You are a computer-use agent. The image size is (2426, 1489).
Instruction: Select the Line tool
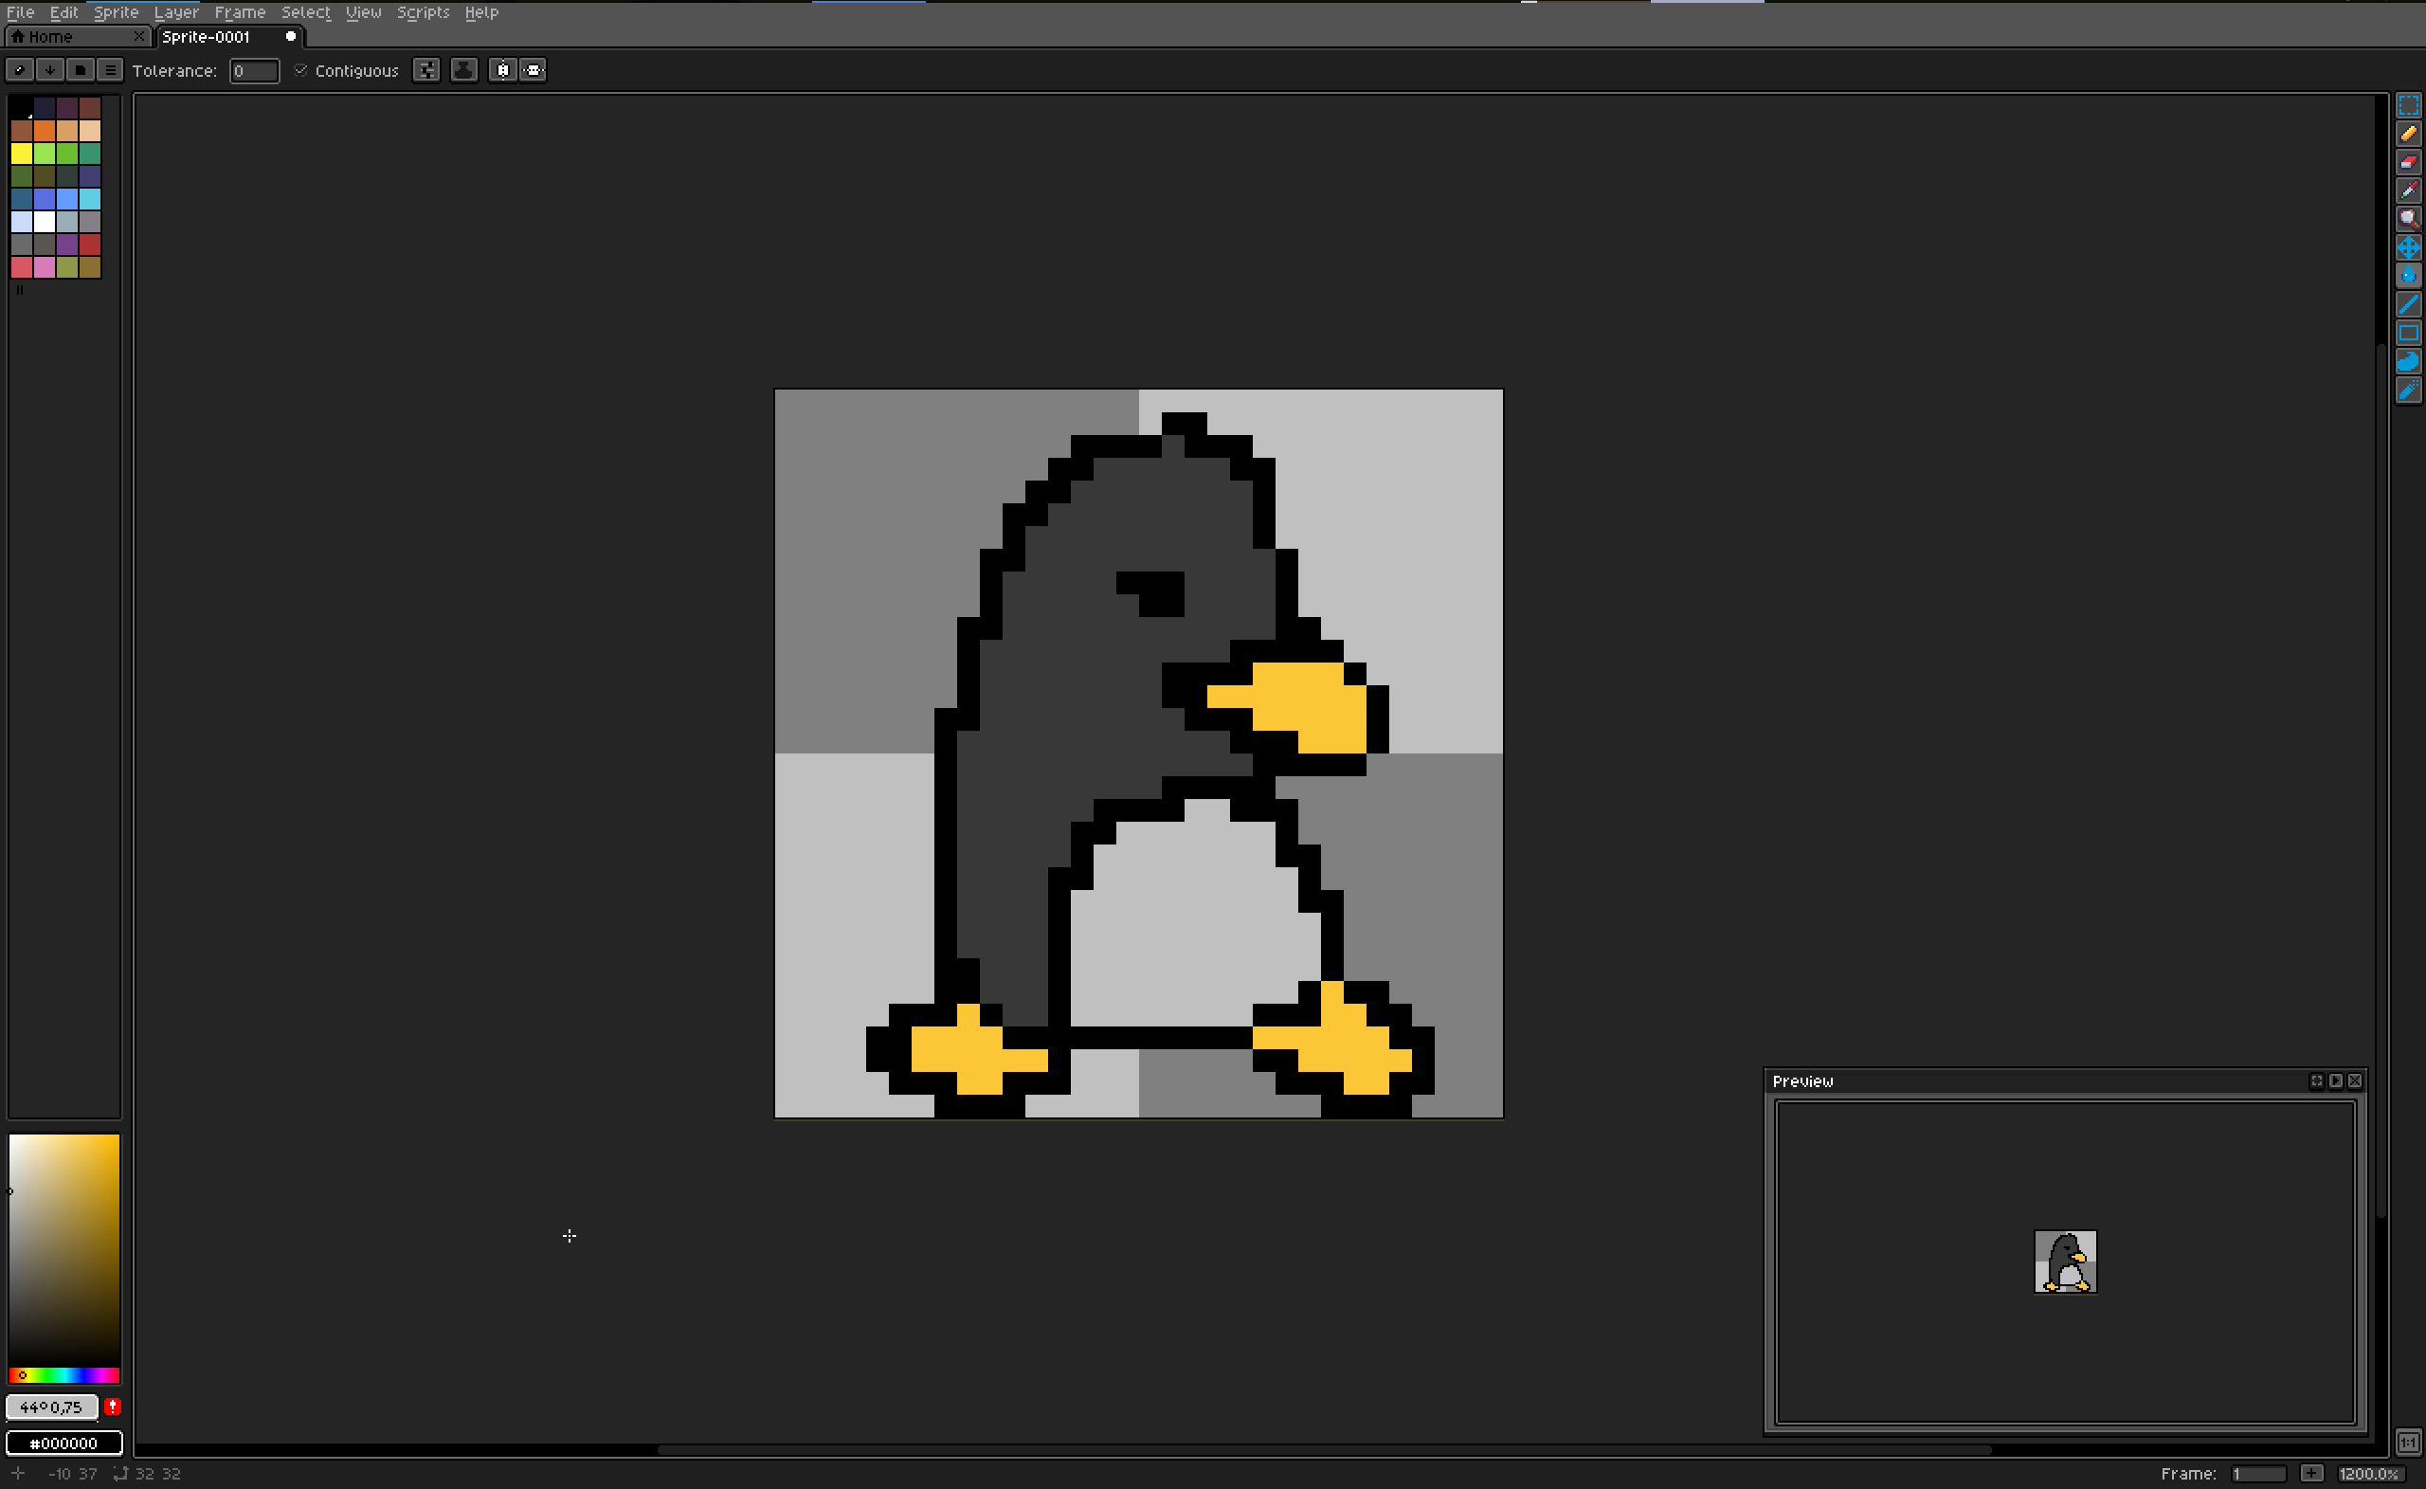2408,305
